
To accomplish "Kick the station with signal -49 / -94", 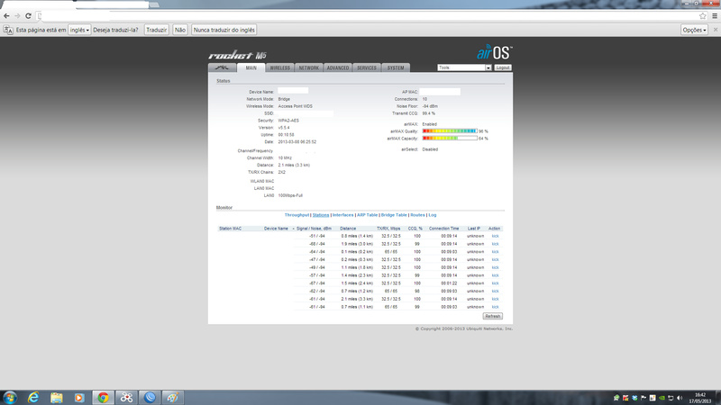I will click(495, 267).
